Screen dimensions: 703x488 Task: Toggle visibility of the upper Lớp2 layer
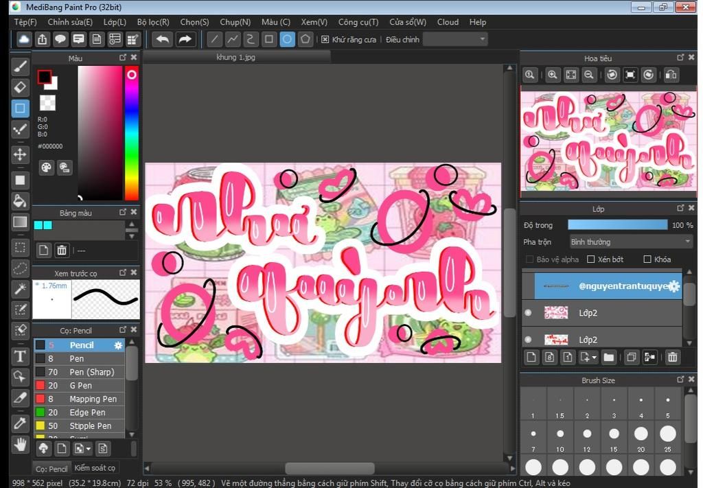pos(528,313)
